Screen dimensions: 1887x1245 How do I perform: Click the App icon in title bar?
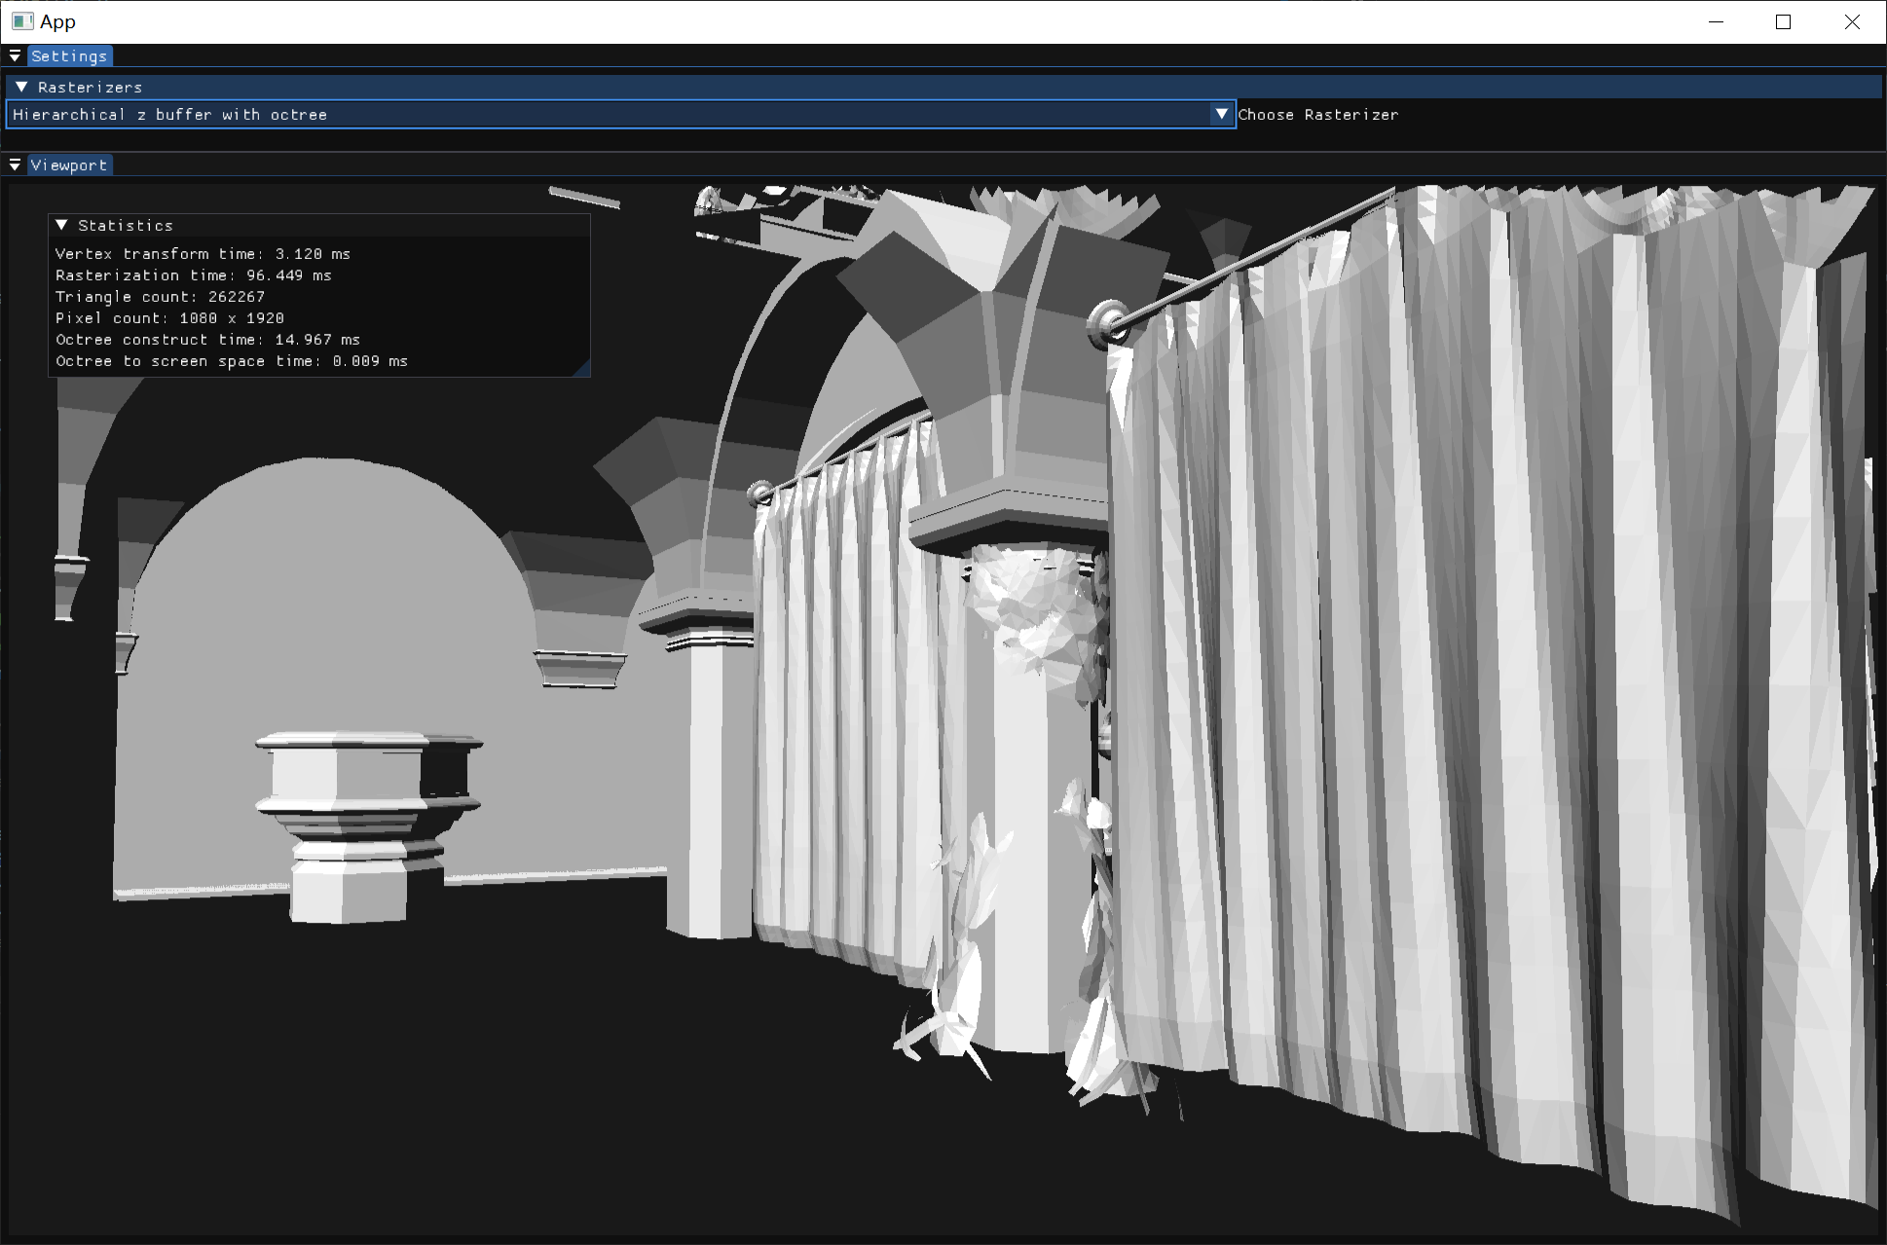(22, 21)
